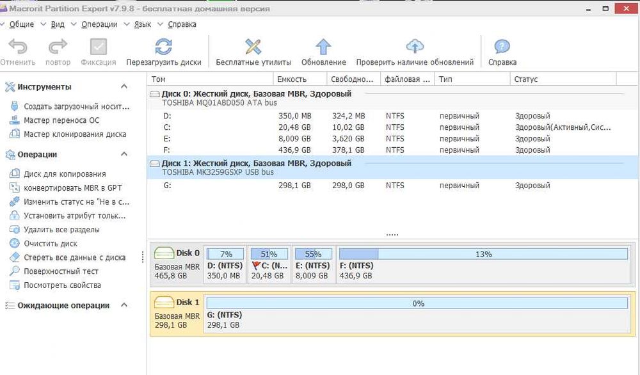Click the Поверхностный тест link
The width and height of the screenshot is (640, 375).
61,271
